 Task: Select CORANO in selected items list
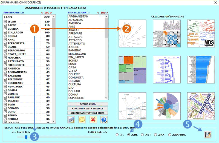74,81
